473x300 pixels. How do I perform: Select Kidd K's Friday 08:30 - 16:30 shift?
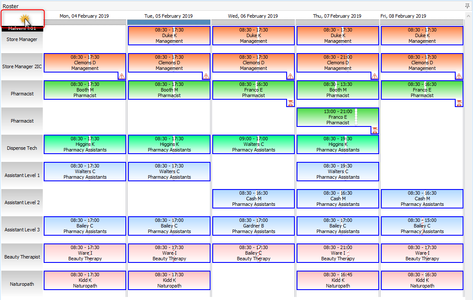tap(422, 280)
